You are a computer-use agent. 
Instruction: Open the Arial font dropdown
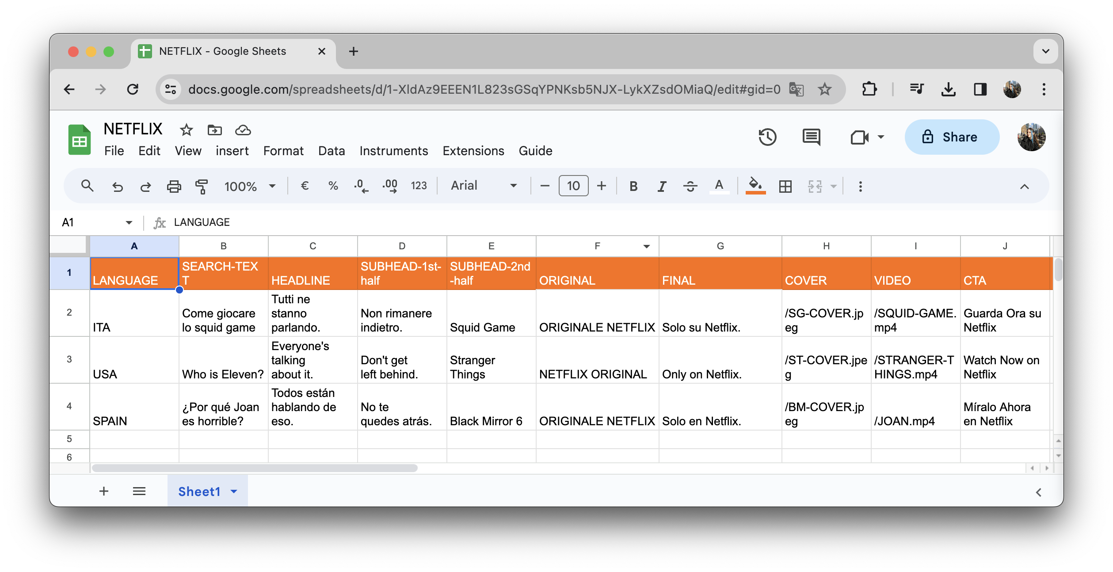[x=484, y=186]
